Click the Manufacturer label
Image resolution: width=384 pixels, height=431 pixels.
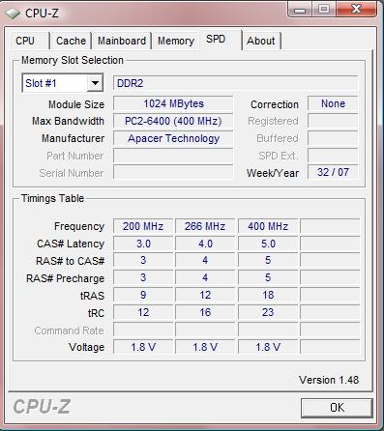click(73, 138)
